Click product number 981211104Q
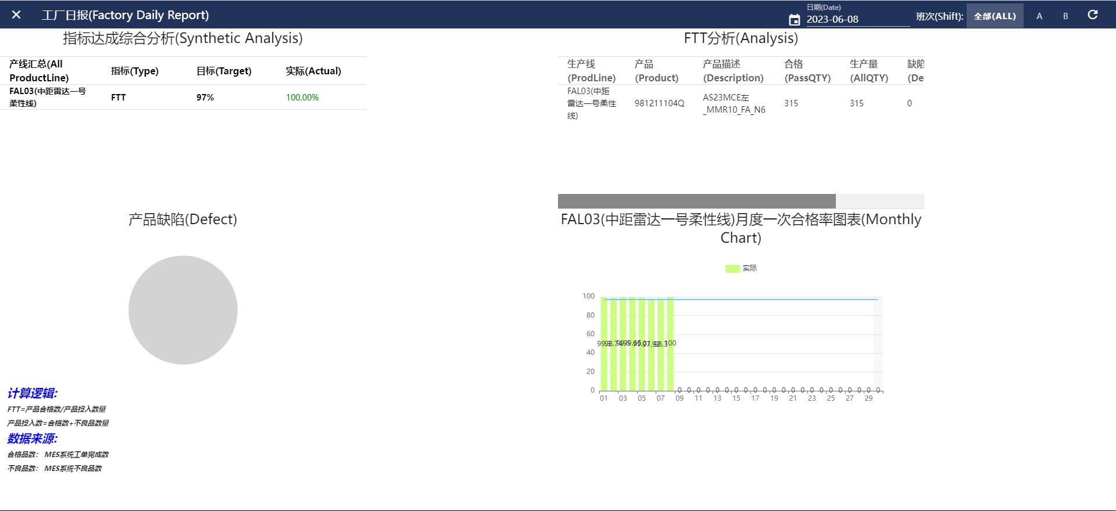1116x511 pixels. 660,103
